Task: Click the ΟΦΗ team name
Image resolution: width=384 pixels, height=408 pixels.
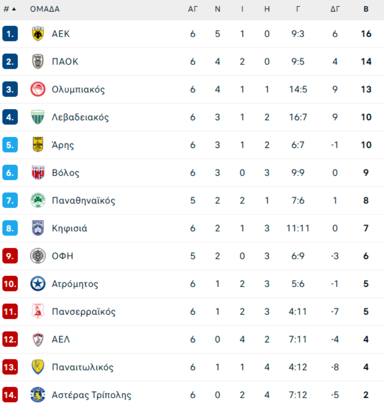Action: click(63, 256)
